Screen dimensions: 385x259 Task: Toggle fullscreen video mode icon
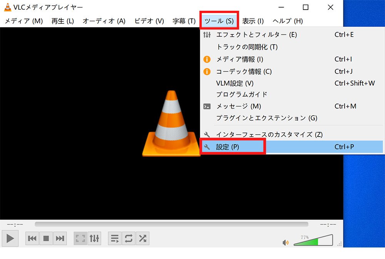tap(80, 238)
